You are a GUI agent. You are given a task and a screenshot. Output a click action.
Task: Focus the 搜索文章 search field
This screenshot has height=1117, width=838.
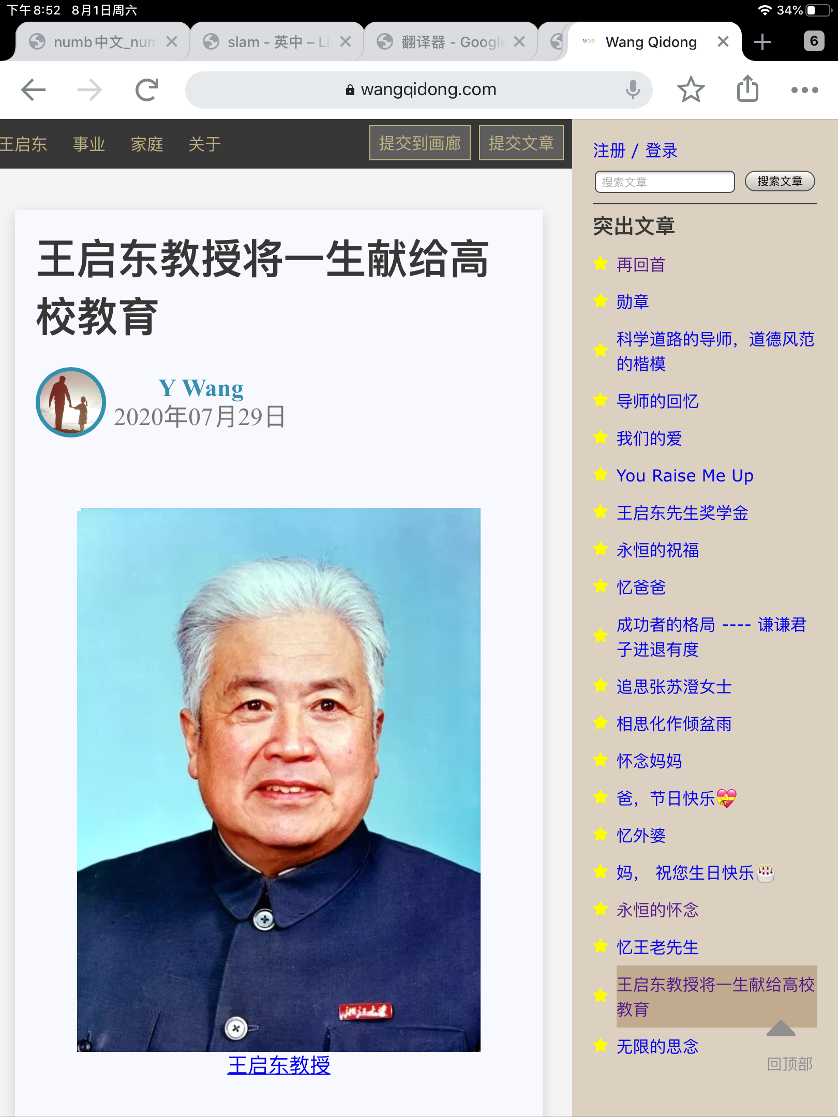click(665, 182)
